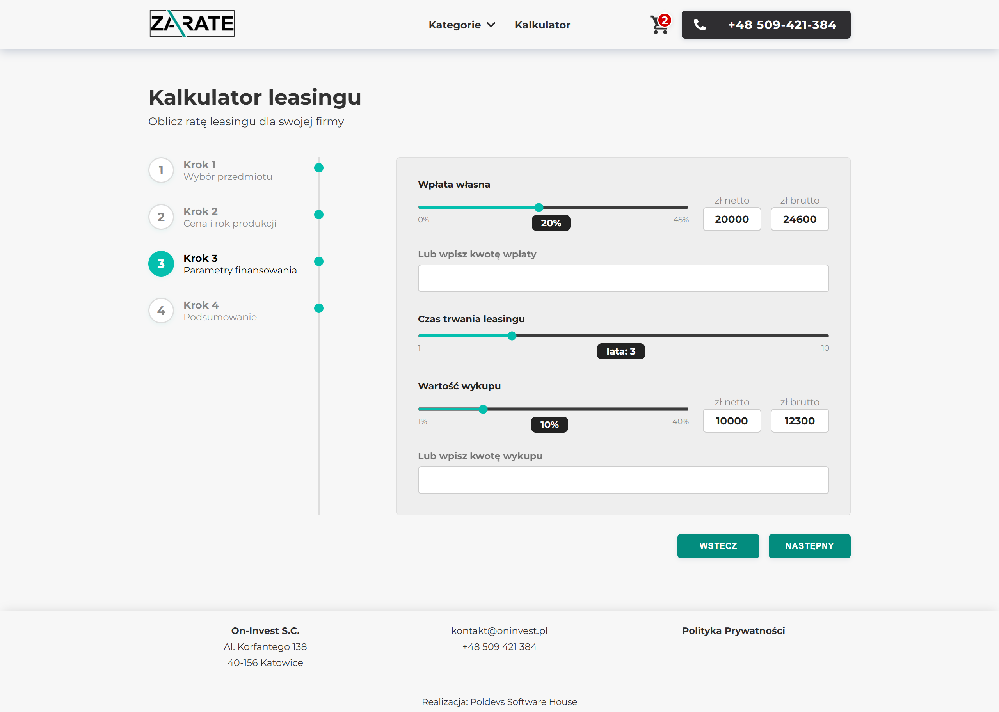Viewport: 999px width, 712px height.
Task: Expand the Kategorie dropdown chevron
Action: click(x=491, y=25)
